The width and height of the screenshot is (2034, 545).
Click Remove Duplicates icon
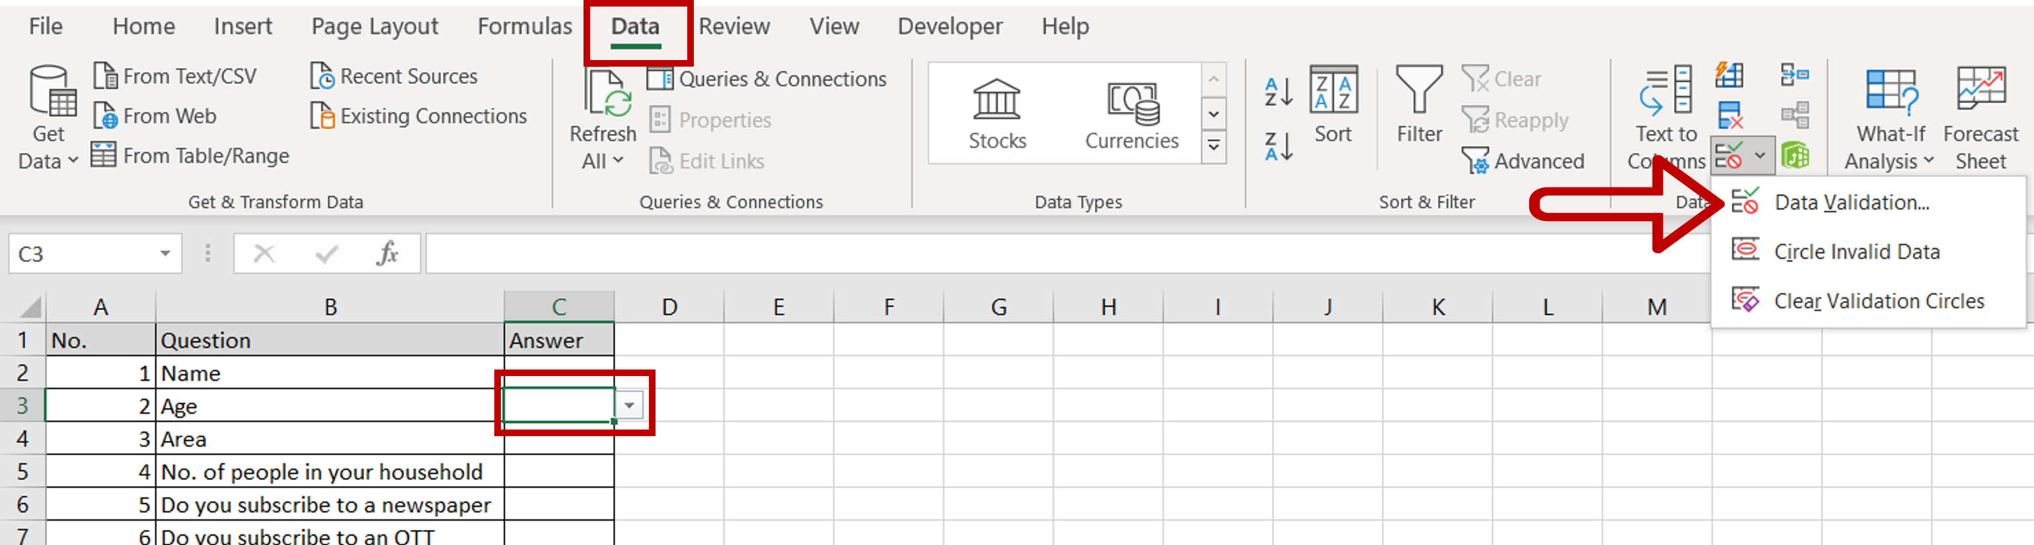pyautogui.click(x=1729, y=116)
